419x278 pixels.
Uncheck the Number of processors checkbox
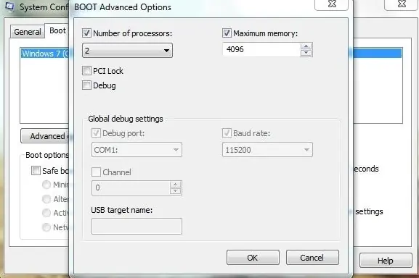point(86,33)
